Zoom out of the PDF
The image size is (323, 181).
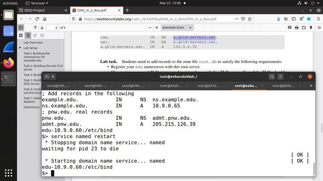tap(150, 28)
